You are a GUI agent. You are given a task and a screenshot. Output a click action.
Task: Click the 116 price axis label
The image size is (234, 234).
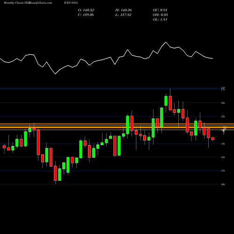point(223,171)
